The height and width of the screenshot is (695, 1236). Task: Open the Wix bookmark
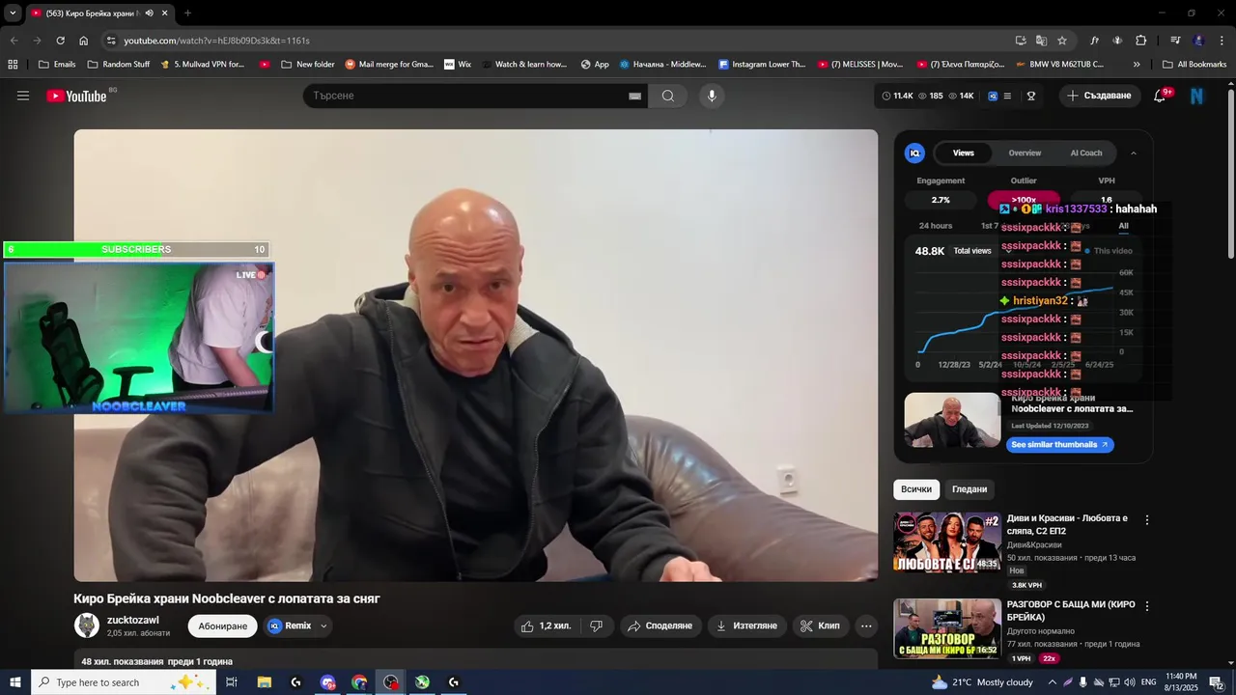(458, 65)
